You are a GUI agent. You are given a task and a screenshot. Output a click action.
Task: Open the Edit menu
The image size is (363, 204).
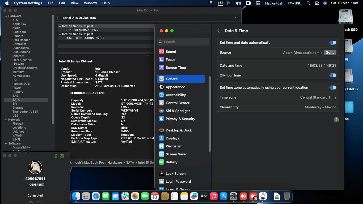62,3
